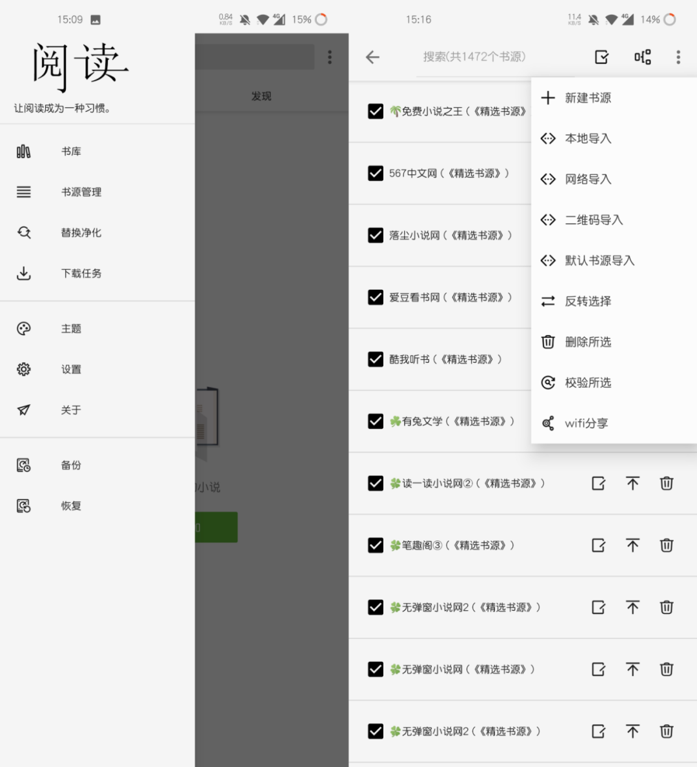Edit the first 无弹窗小说网2 source
Viewport: 697px width, 767px height.
point(598,607)
